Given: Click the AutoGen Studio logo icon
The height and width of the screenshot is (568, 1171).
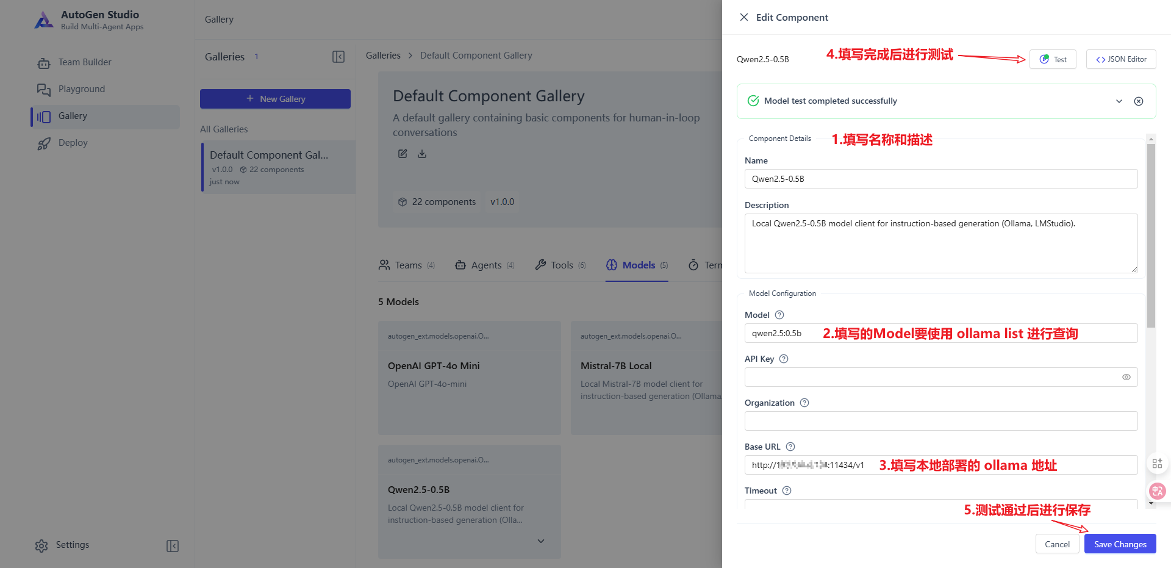Looking at the screenshot, I should pos(44,20).
